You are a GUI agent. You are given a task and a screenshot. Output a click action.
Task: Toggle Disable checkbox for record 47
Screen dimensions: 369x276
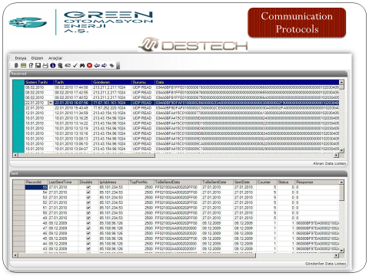tap(88, 228)
